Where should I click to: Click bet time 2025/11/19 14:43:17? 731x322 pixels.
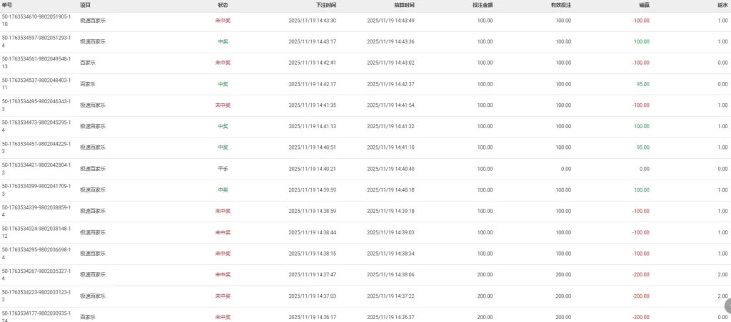point(312,41)
